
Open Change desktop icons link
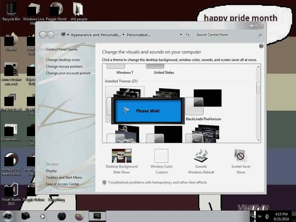coord(63,60)
